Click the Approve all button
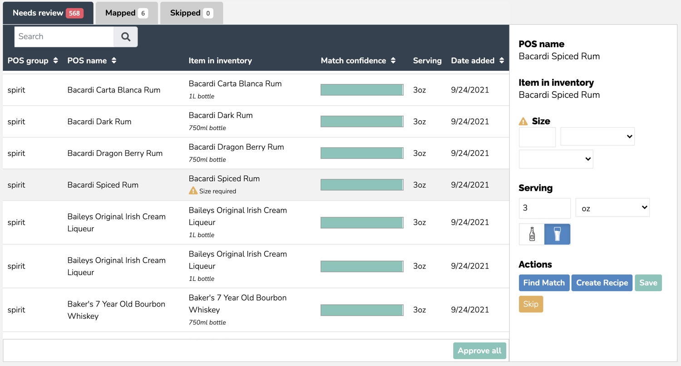 479,351
